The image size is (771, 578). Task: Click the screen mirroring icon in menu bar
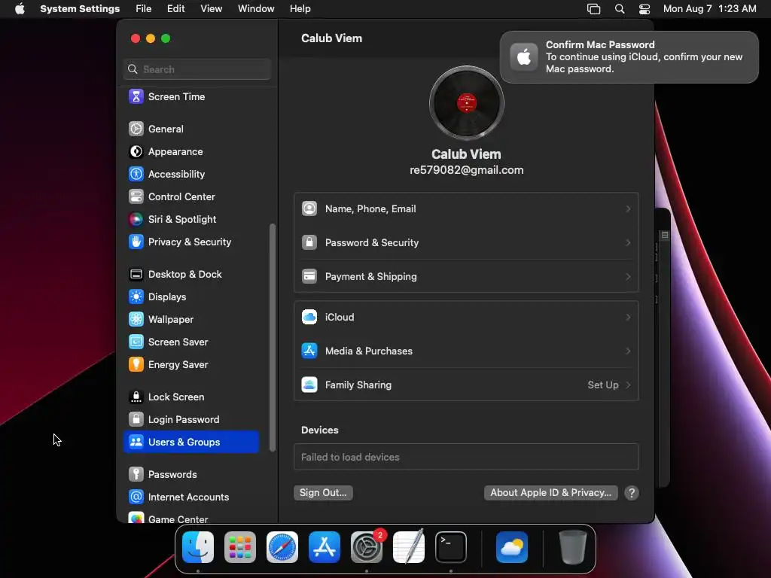click(x=593, y=9)
